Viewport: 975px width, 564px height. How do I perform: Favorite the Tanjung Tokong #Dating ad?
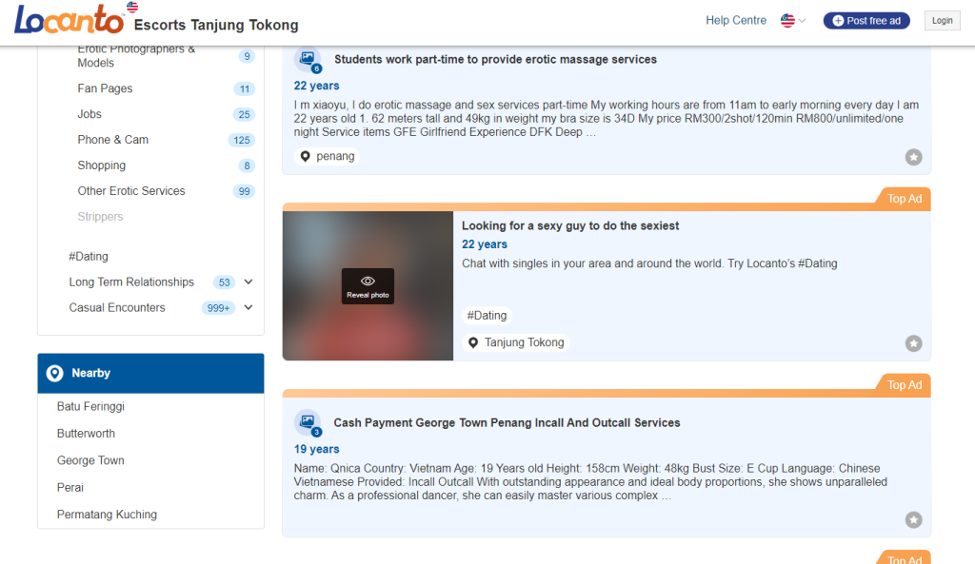[x=913, y=343]
